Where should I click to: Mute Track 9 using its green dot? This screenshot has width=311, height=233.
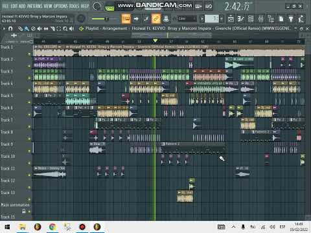29,151
